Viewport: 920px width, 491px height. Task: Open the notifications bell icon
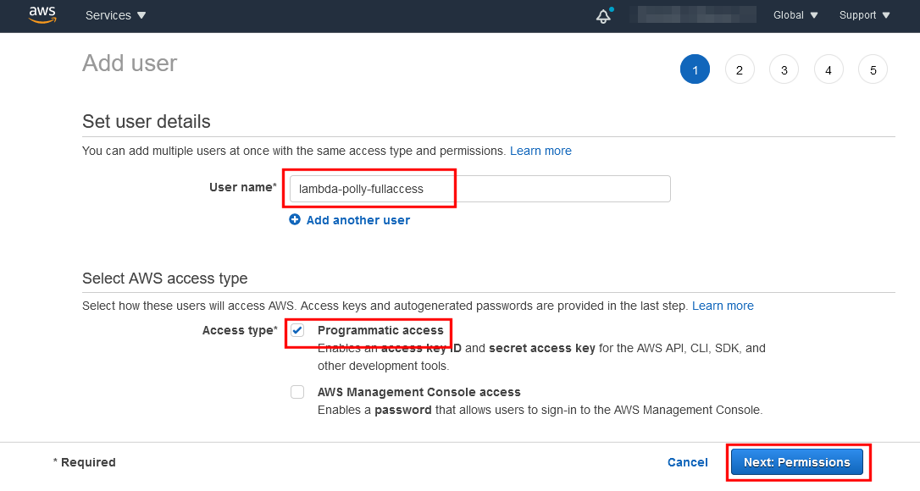pos(603,16)
